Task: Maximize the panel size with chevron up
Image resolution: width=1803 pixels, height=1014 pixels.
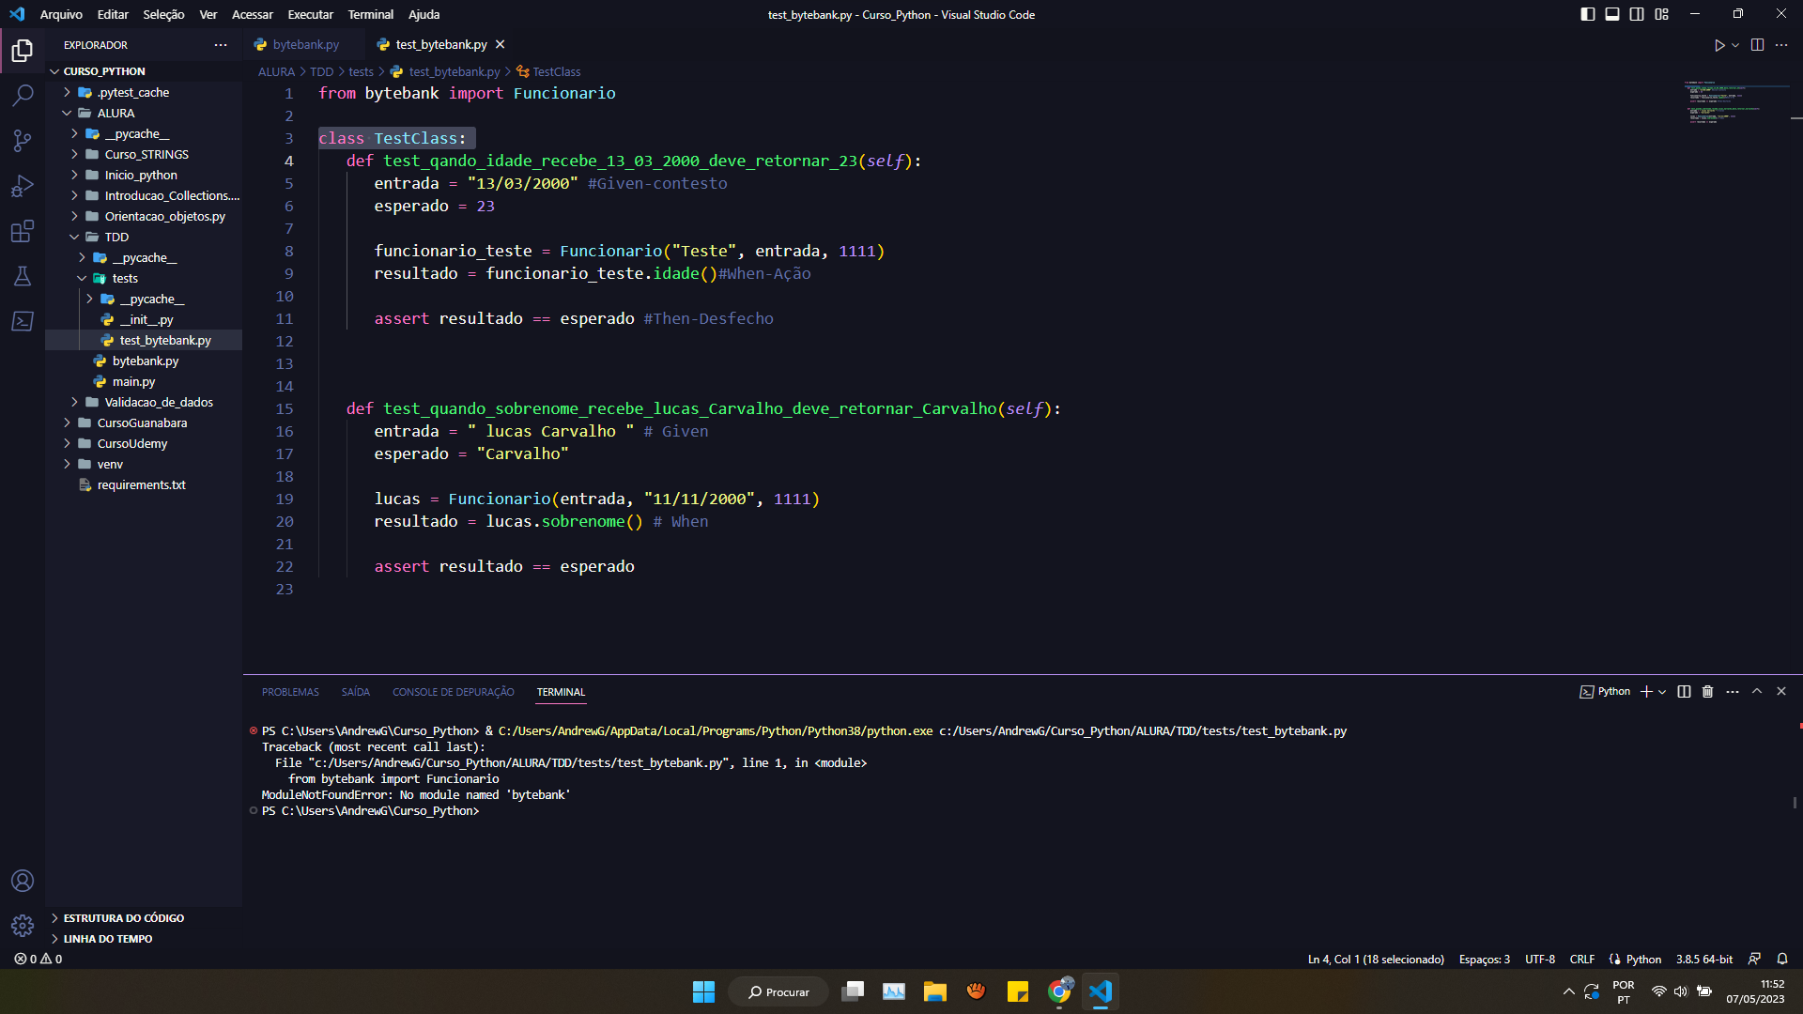Action: (x=1757, y=692)
